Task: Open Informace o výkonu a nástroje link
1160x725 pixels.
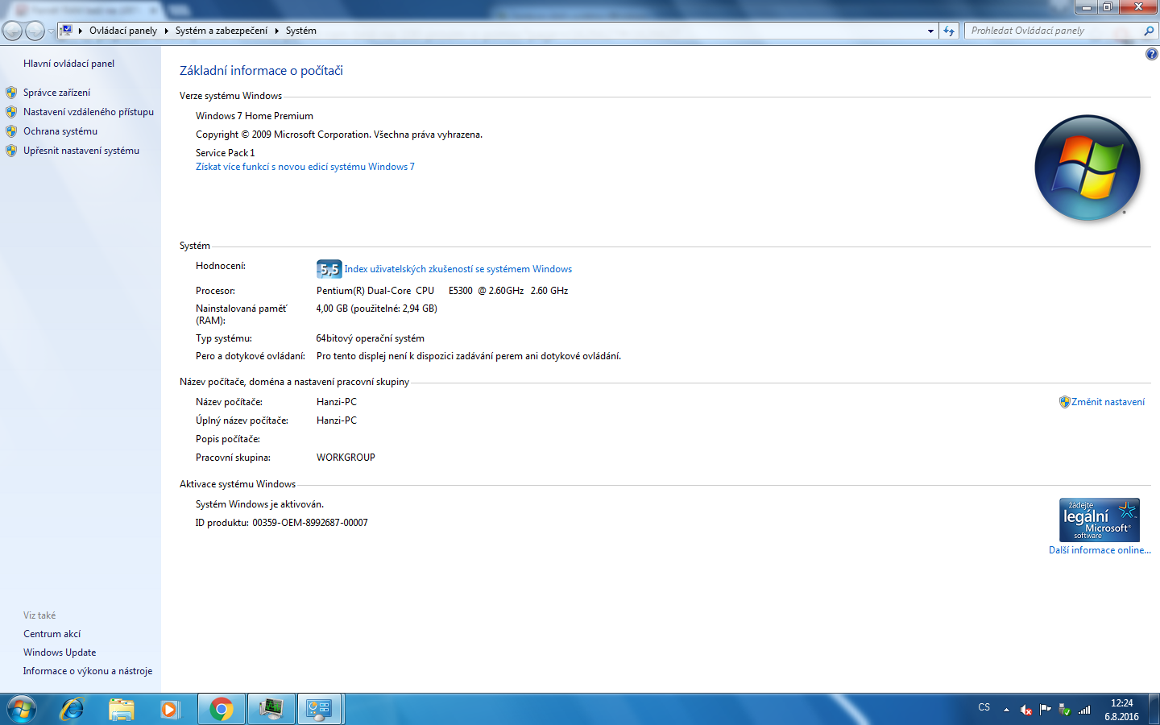Action: 88,671
